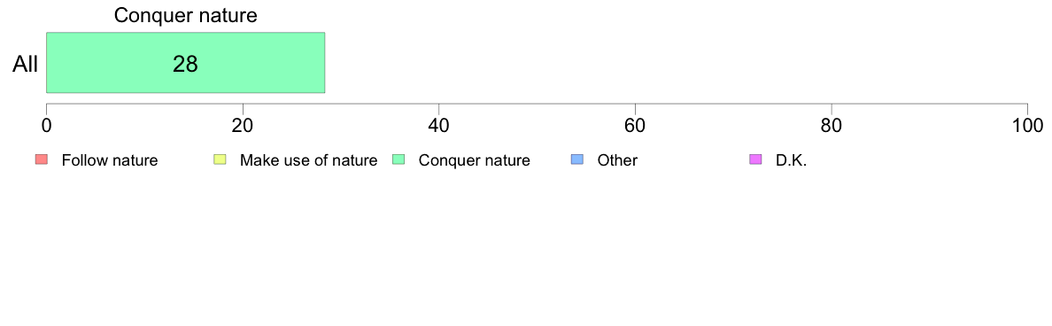Select the Follow nature legend label
Image resolution: width=1052 pixels, height=326 pixels.
coord(109,160)
